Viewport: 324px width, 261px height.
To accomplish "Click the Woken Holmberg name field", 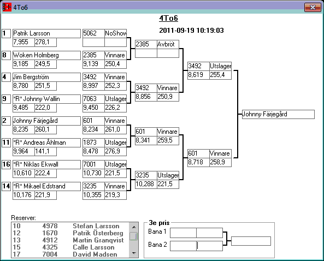I will click(46, 55).
